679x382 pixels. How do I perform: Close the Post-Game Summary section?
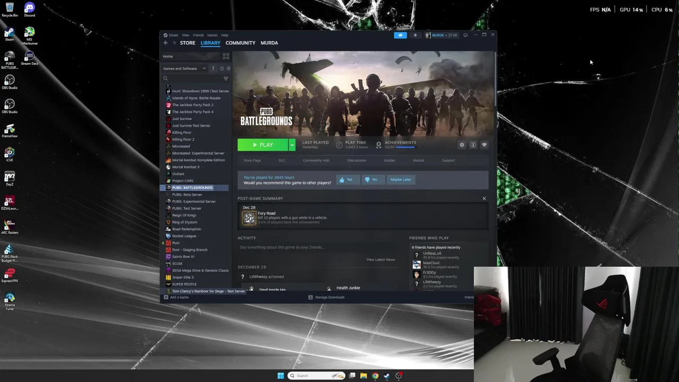pos(484,198)
